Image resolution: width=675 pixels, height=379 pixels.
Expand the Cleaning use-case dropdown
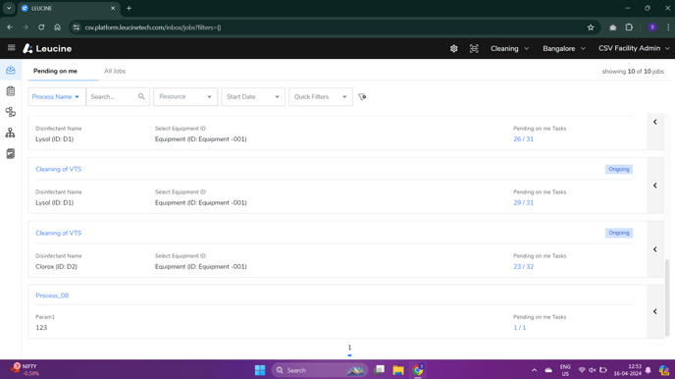click(509, 49)
